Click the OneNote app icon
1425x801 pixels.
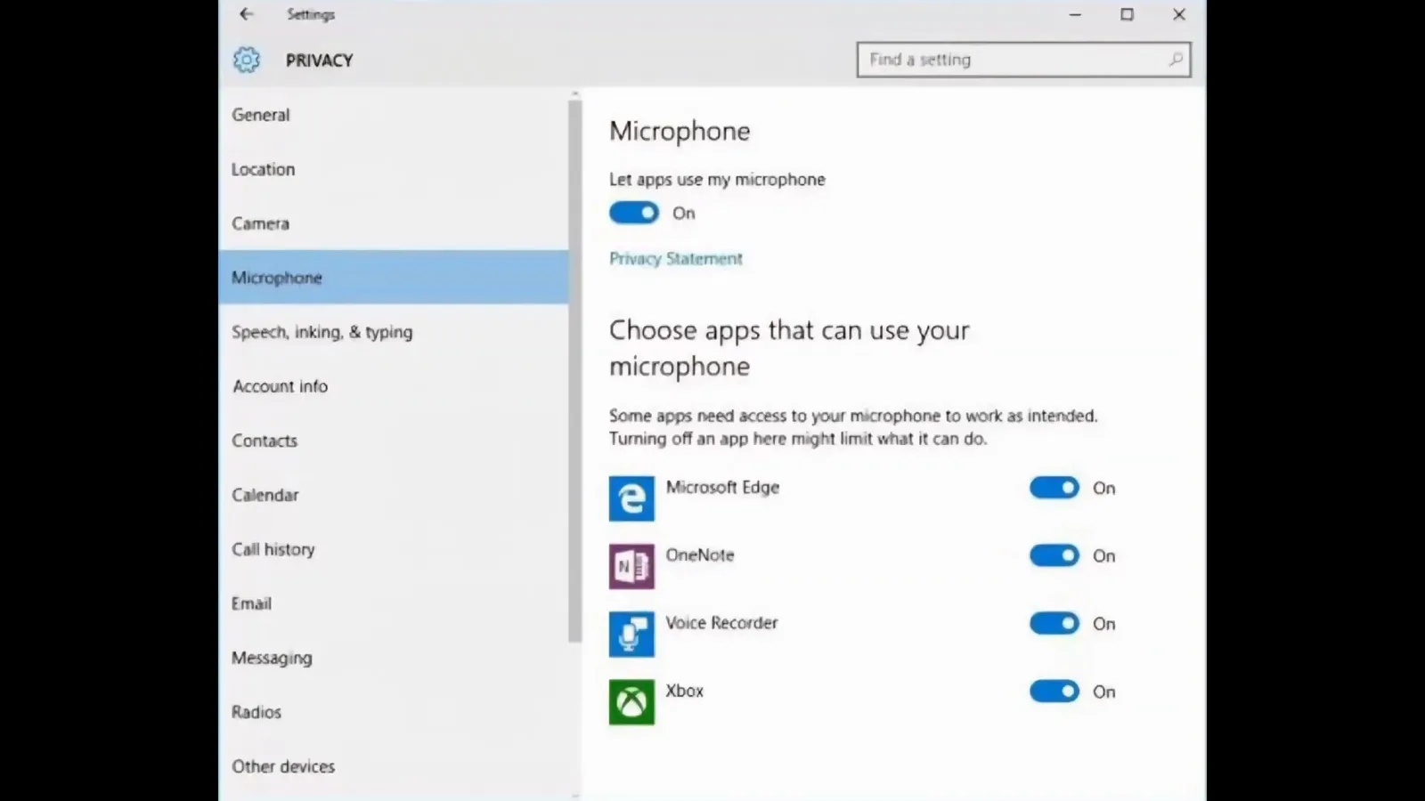coord(631,566)
